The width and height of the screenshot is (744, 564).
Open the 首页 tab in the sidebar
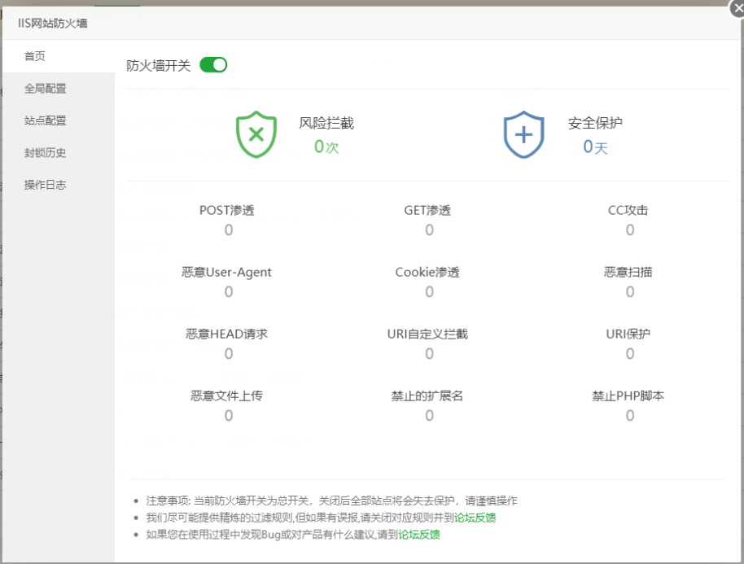tap(59, 56)
